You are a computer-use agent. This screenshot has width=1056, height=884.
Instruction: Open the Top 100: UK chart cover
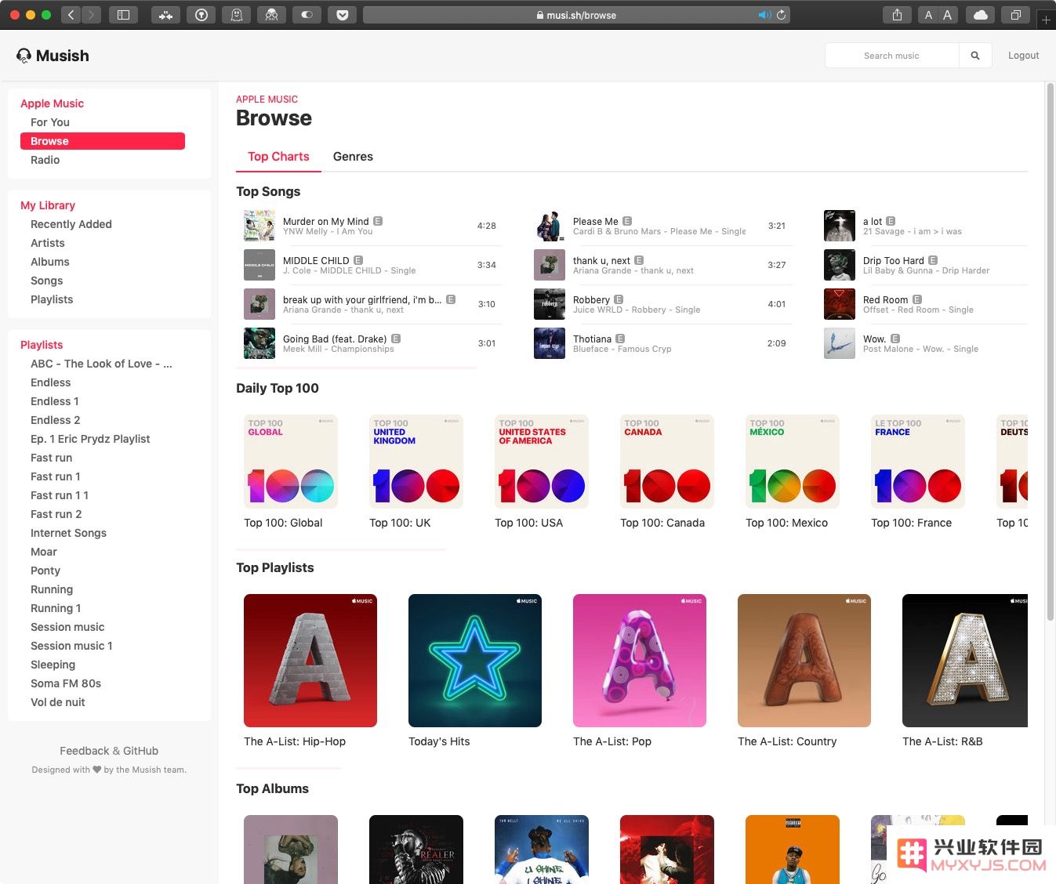click(416, 462)
